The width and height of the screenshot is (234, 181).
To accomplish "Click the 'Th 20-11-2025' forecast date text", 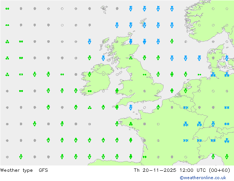I will click(155, 170).
